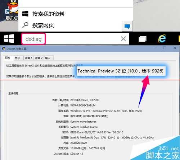Click the magnifier icon beside 搜索网页
The width and height of the screenshot is (180, 160).
[25, 25]
